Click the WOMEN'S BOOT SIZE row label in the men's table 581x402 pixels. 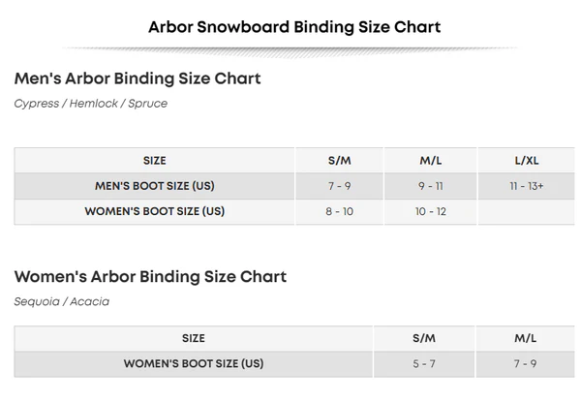154,211
